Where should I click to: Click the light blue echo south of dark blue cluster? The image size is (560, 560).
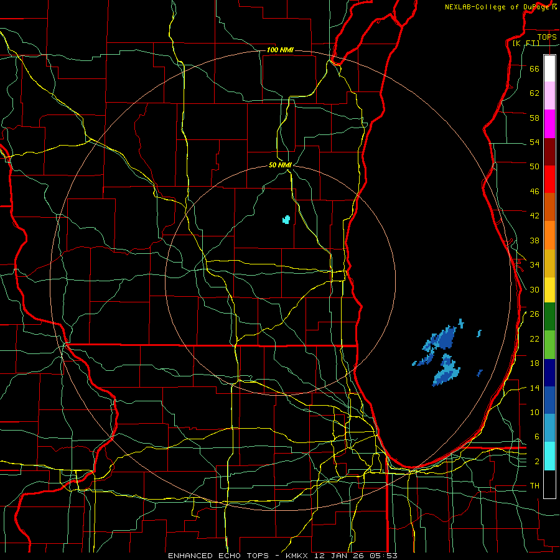point(446,370)
